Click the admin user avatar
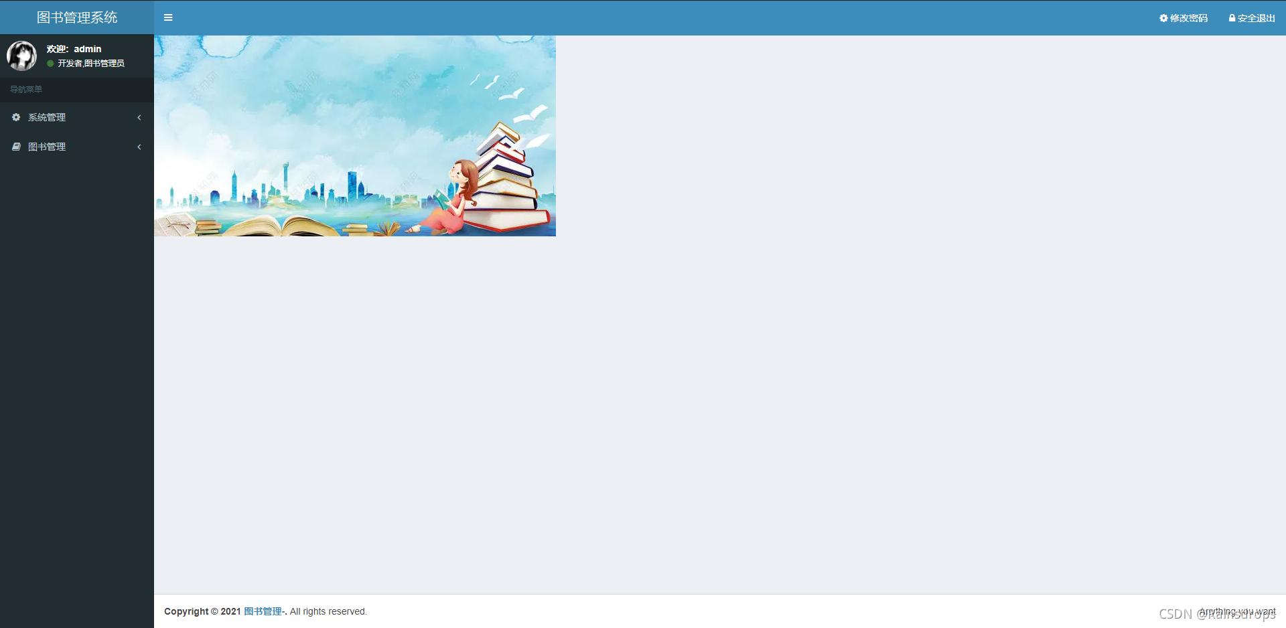Image resolution: width=1286 pixels, height=628 pixels. (x=22, y=56)
